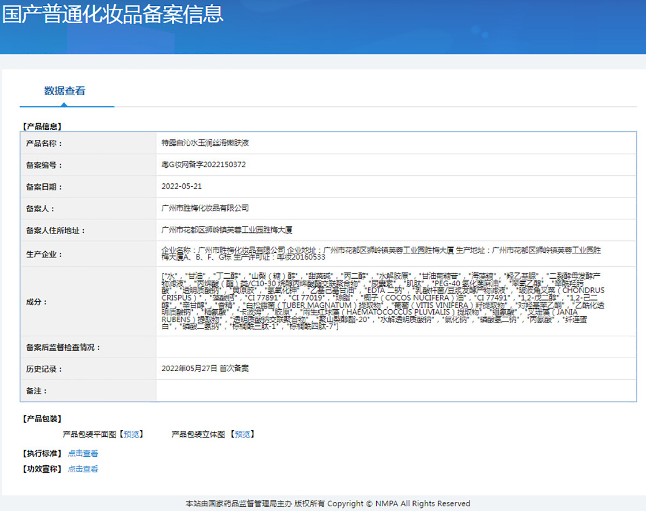This screenshot has height=511, width=646.
Task: Select product name 特露白沁水玉润丝滑嫩肤液
Action: pos(205,143)
